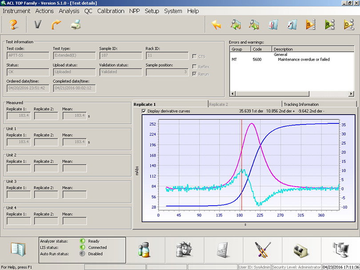Image resolution: width=360 pixels, height=270 pixels.
Task: Click the first magnifier search toolbar icon
Action: tap(236, 24)
